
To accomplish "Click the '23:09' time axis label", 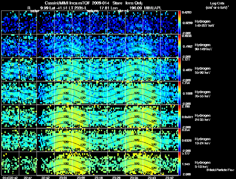I will click(81, 178).
